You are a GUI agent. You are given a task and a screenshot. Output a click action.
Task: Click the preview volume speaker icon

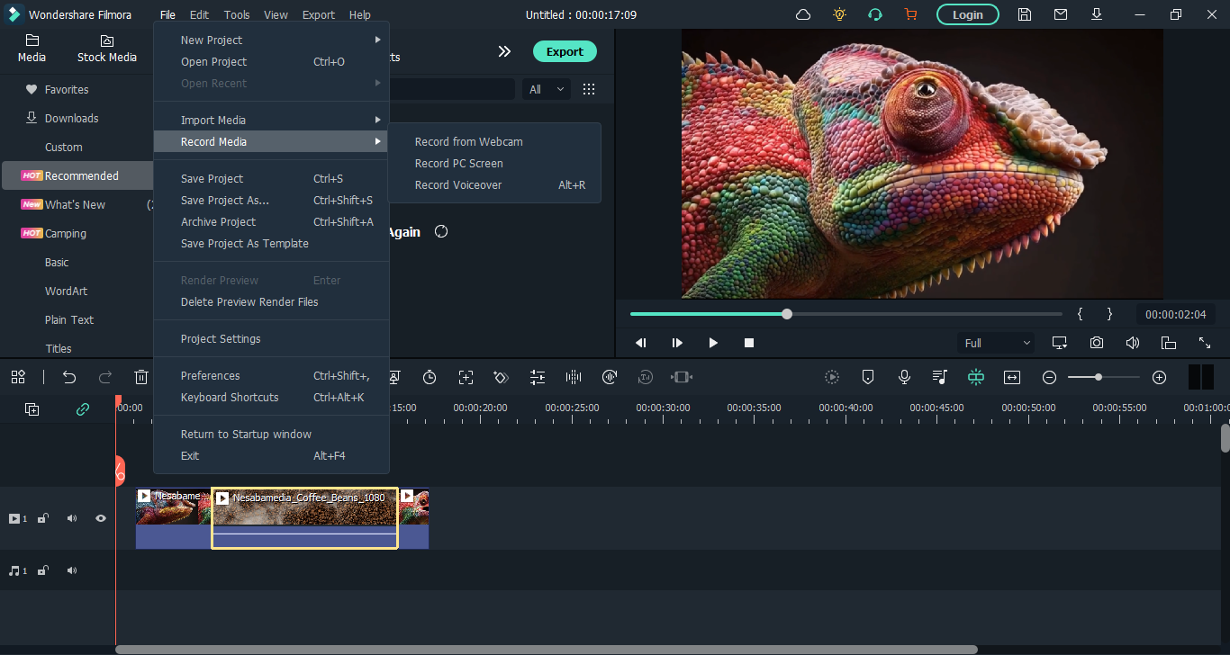(x=1132, y=343)
